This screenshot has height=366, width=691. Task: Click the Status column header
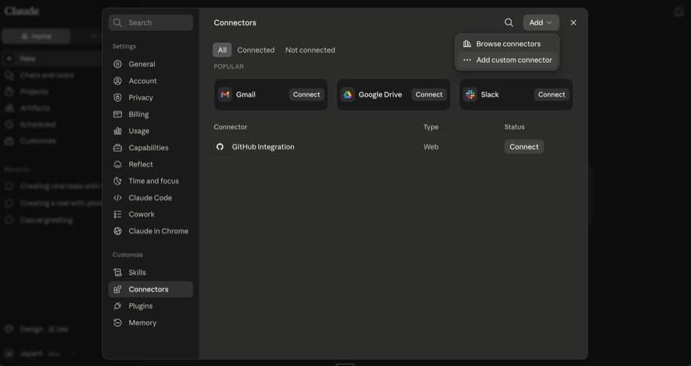(514, 127)
